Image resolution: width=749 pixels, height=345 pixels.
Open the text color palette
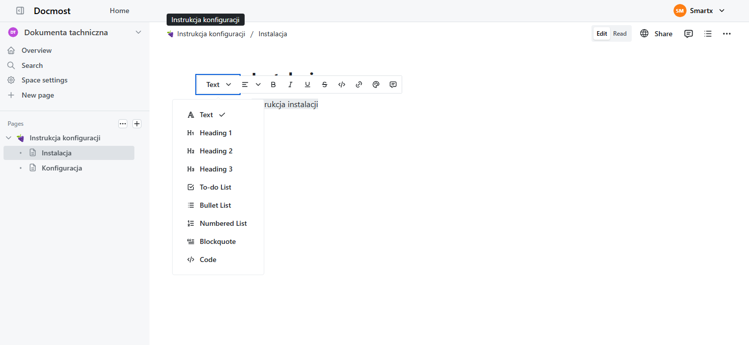[376, 84]
